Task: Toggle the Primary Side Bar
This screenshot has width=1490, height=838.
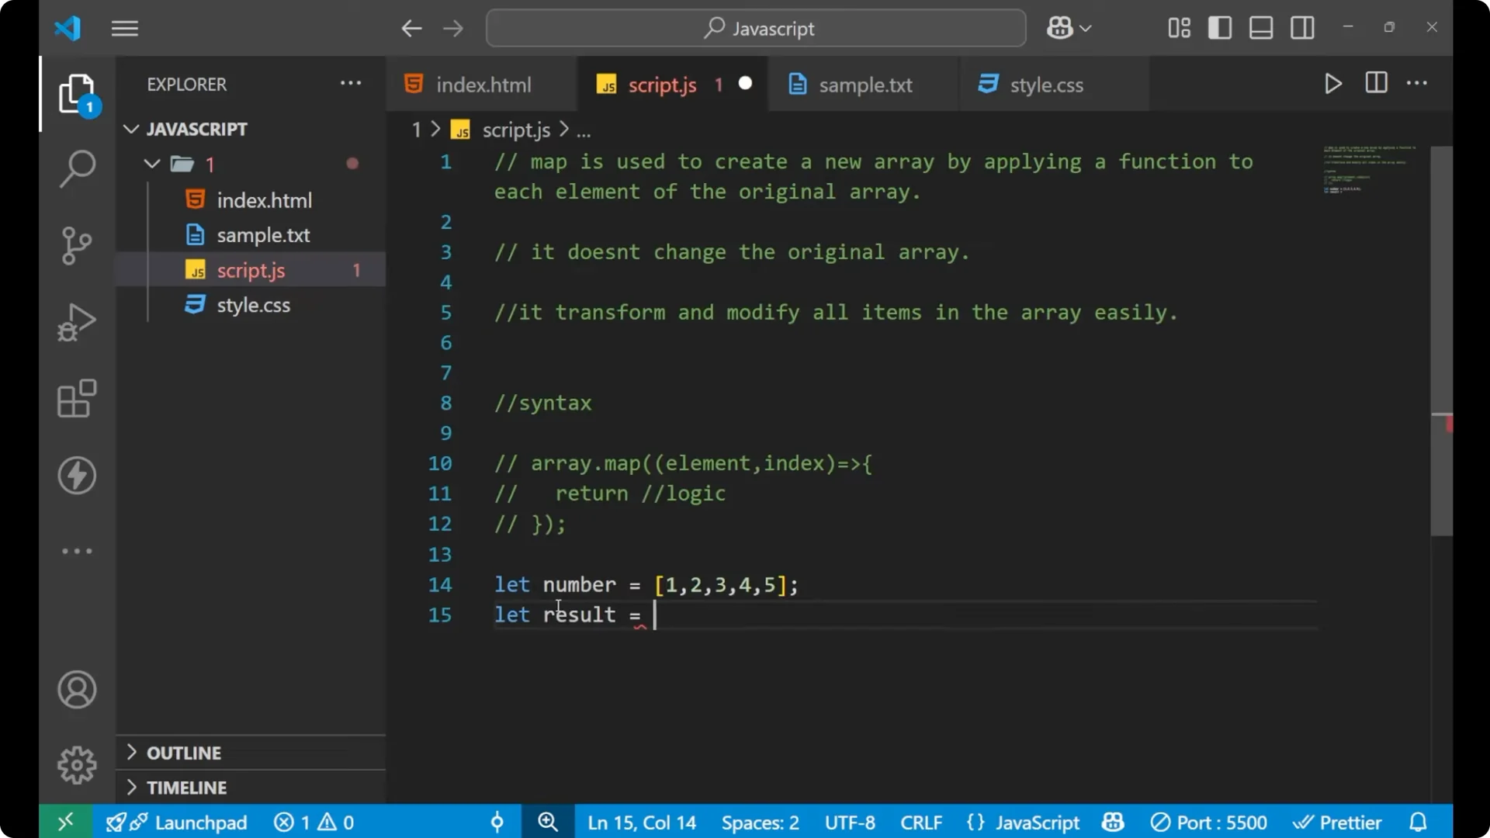Action: [1219, 27]
